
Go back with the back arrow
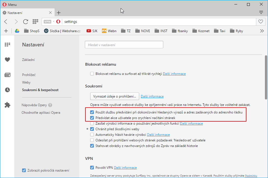click(6, 22)
